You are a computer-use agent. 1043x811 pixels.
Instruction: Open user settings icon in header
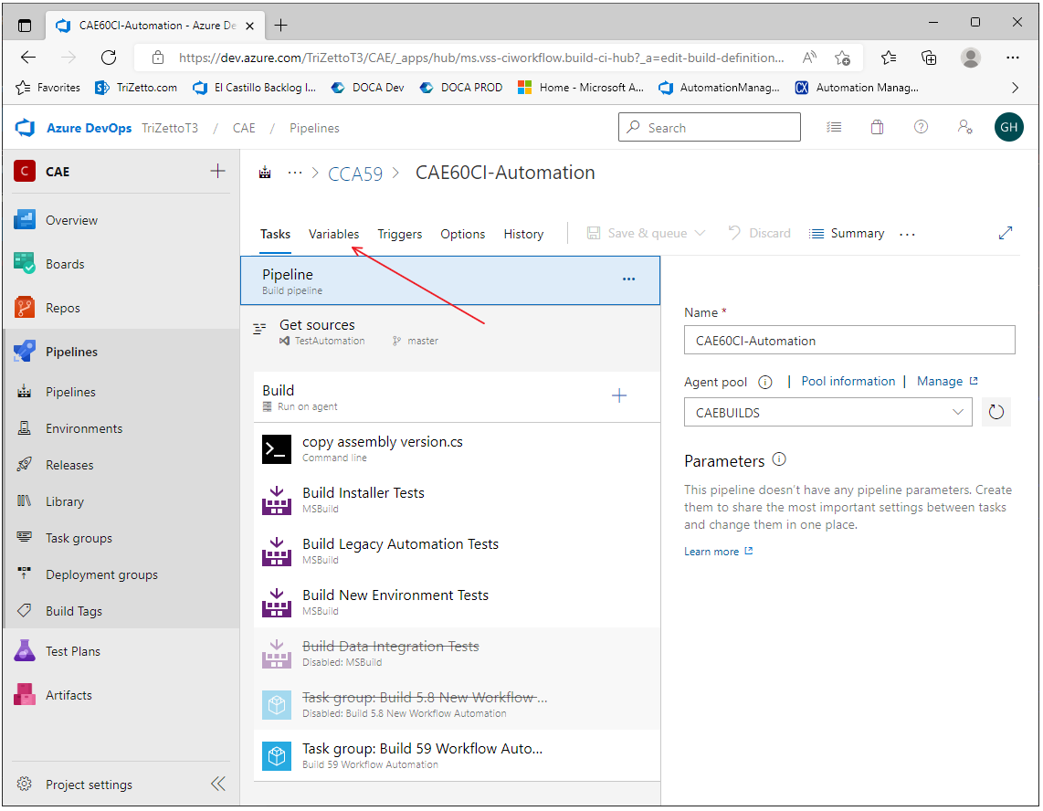click(x=964, y=128)
